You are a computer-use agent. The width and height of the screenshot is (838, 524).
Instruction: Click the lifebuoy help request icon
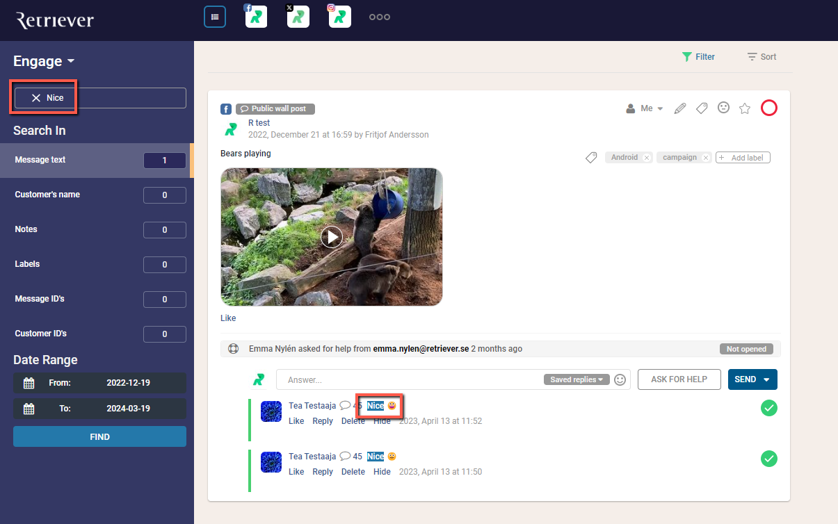[x=234, y=349]
